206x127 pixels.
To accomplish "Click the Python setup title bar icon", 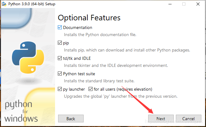I will [4, 4].
